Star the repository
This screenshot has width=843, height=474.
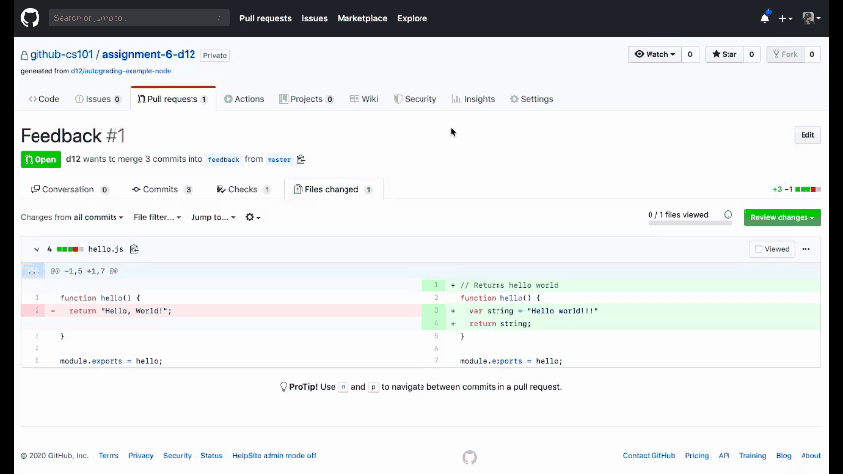pos(725,54)
